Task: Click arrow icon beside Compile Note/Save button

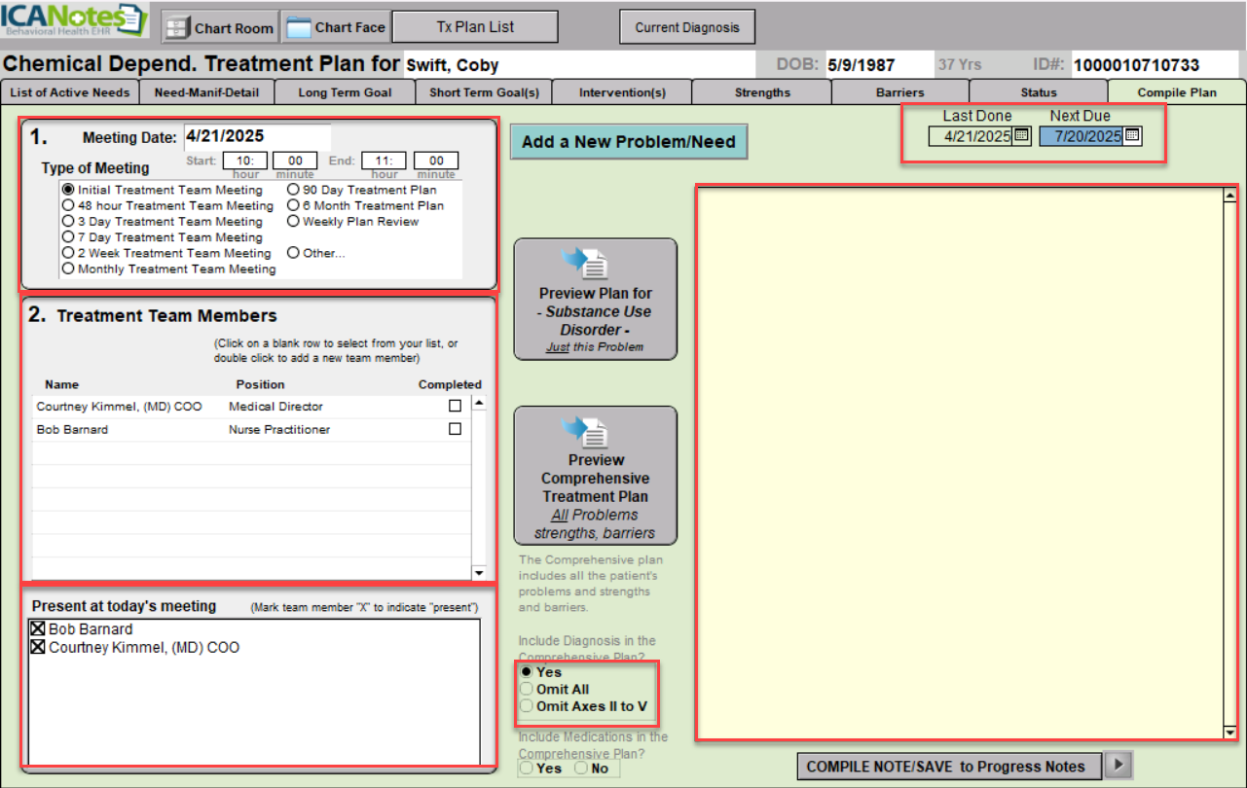Action: coord(1119,766)
